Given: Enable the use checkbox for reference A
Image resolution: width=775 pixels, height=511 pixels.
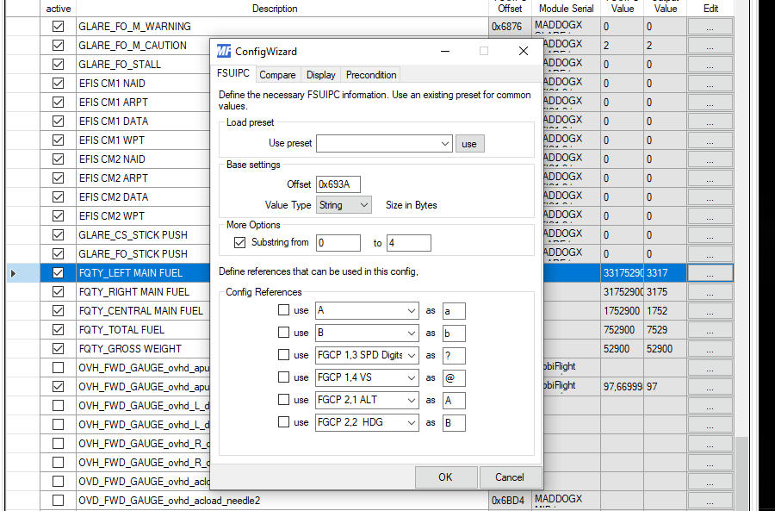Looking at the screenshot, I should tap(284, 310).
